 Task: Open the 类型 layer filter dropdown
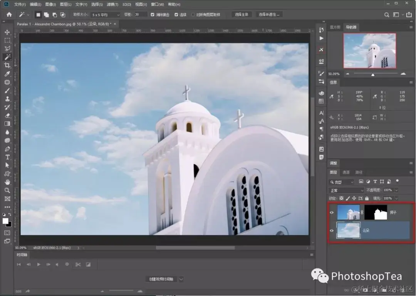[342, 182]
